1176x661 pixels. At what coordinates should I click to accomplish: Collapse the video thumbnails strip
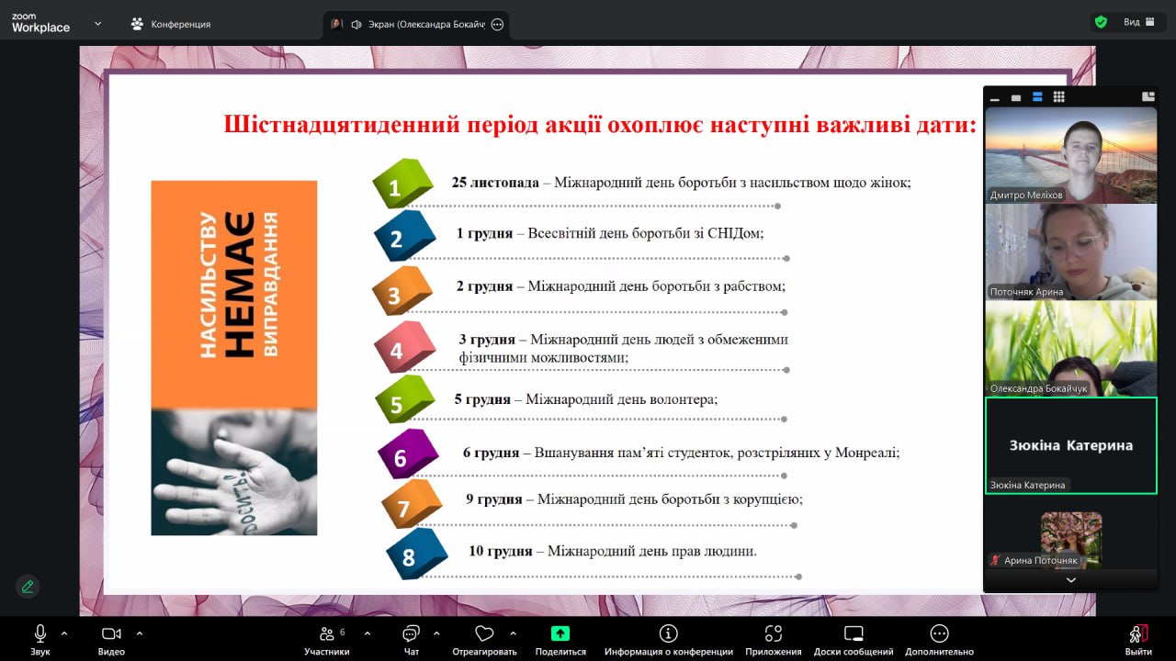coord(995,97)
